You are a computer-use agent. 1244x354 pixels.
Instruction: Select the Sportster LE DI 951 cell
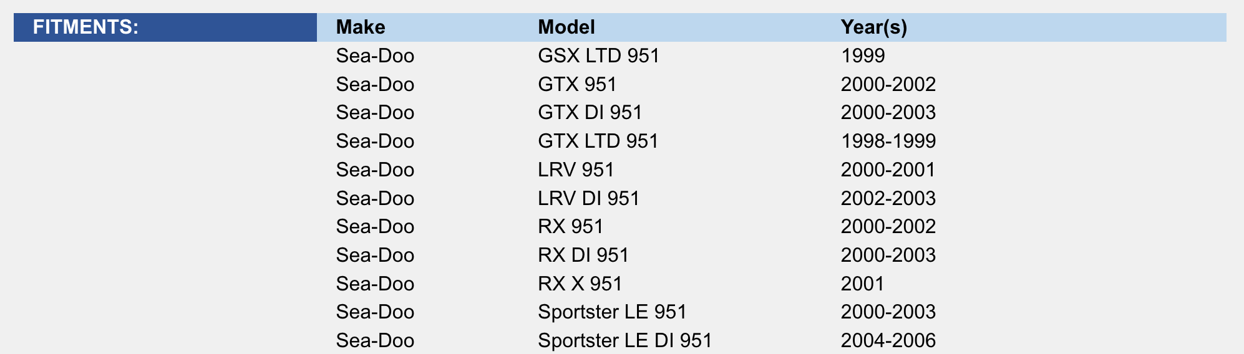pyautogui.click(x=624, y=341)
